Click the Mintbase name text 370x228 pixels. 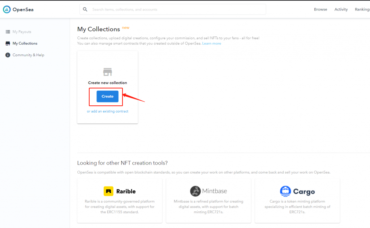pos(215,191)
